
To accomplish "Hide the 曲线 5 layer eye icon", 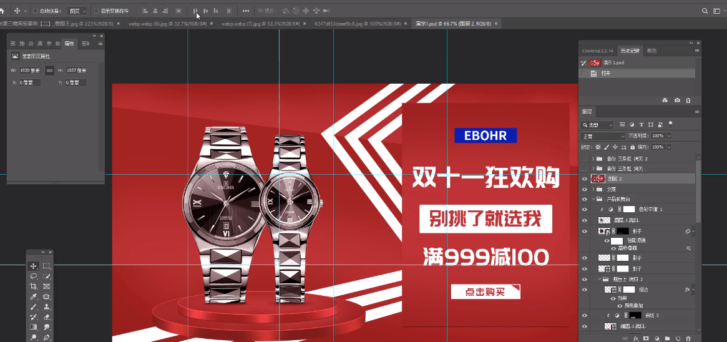I will coord(584,315).
